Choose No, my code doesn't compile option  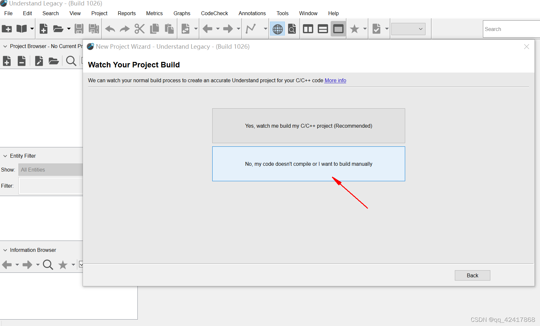pos(309,164)
